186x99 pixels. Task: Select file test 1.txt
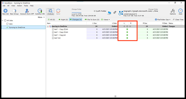pyautogui.click(x=57, y=38)
